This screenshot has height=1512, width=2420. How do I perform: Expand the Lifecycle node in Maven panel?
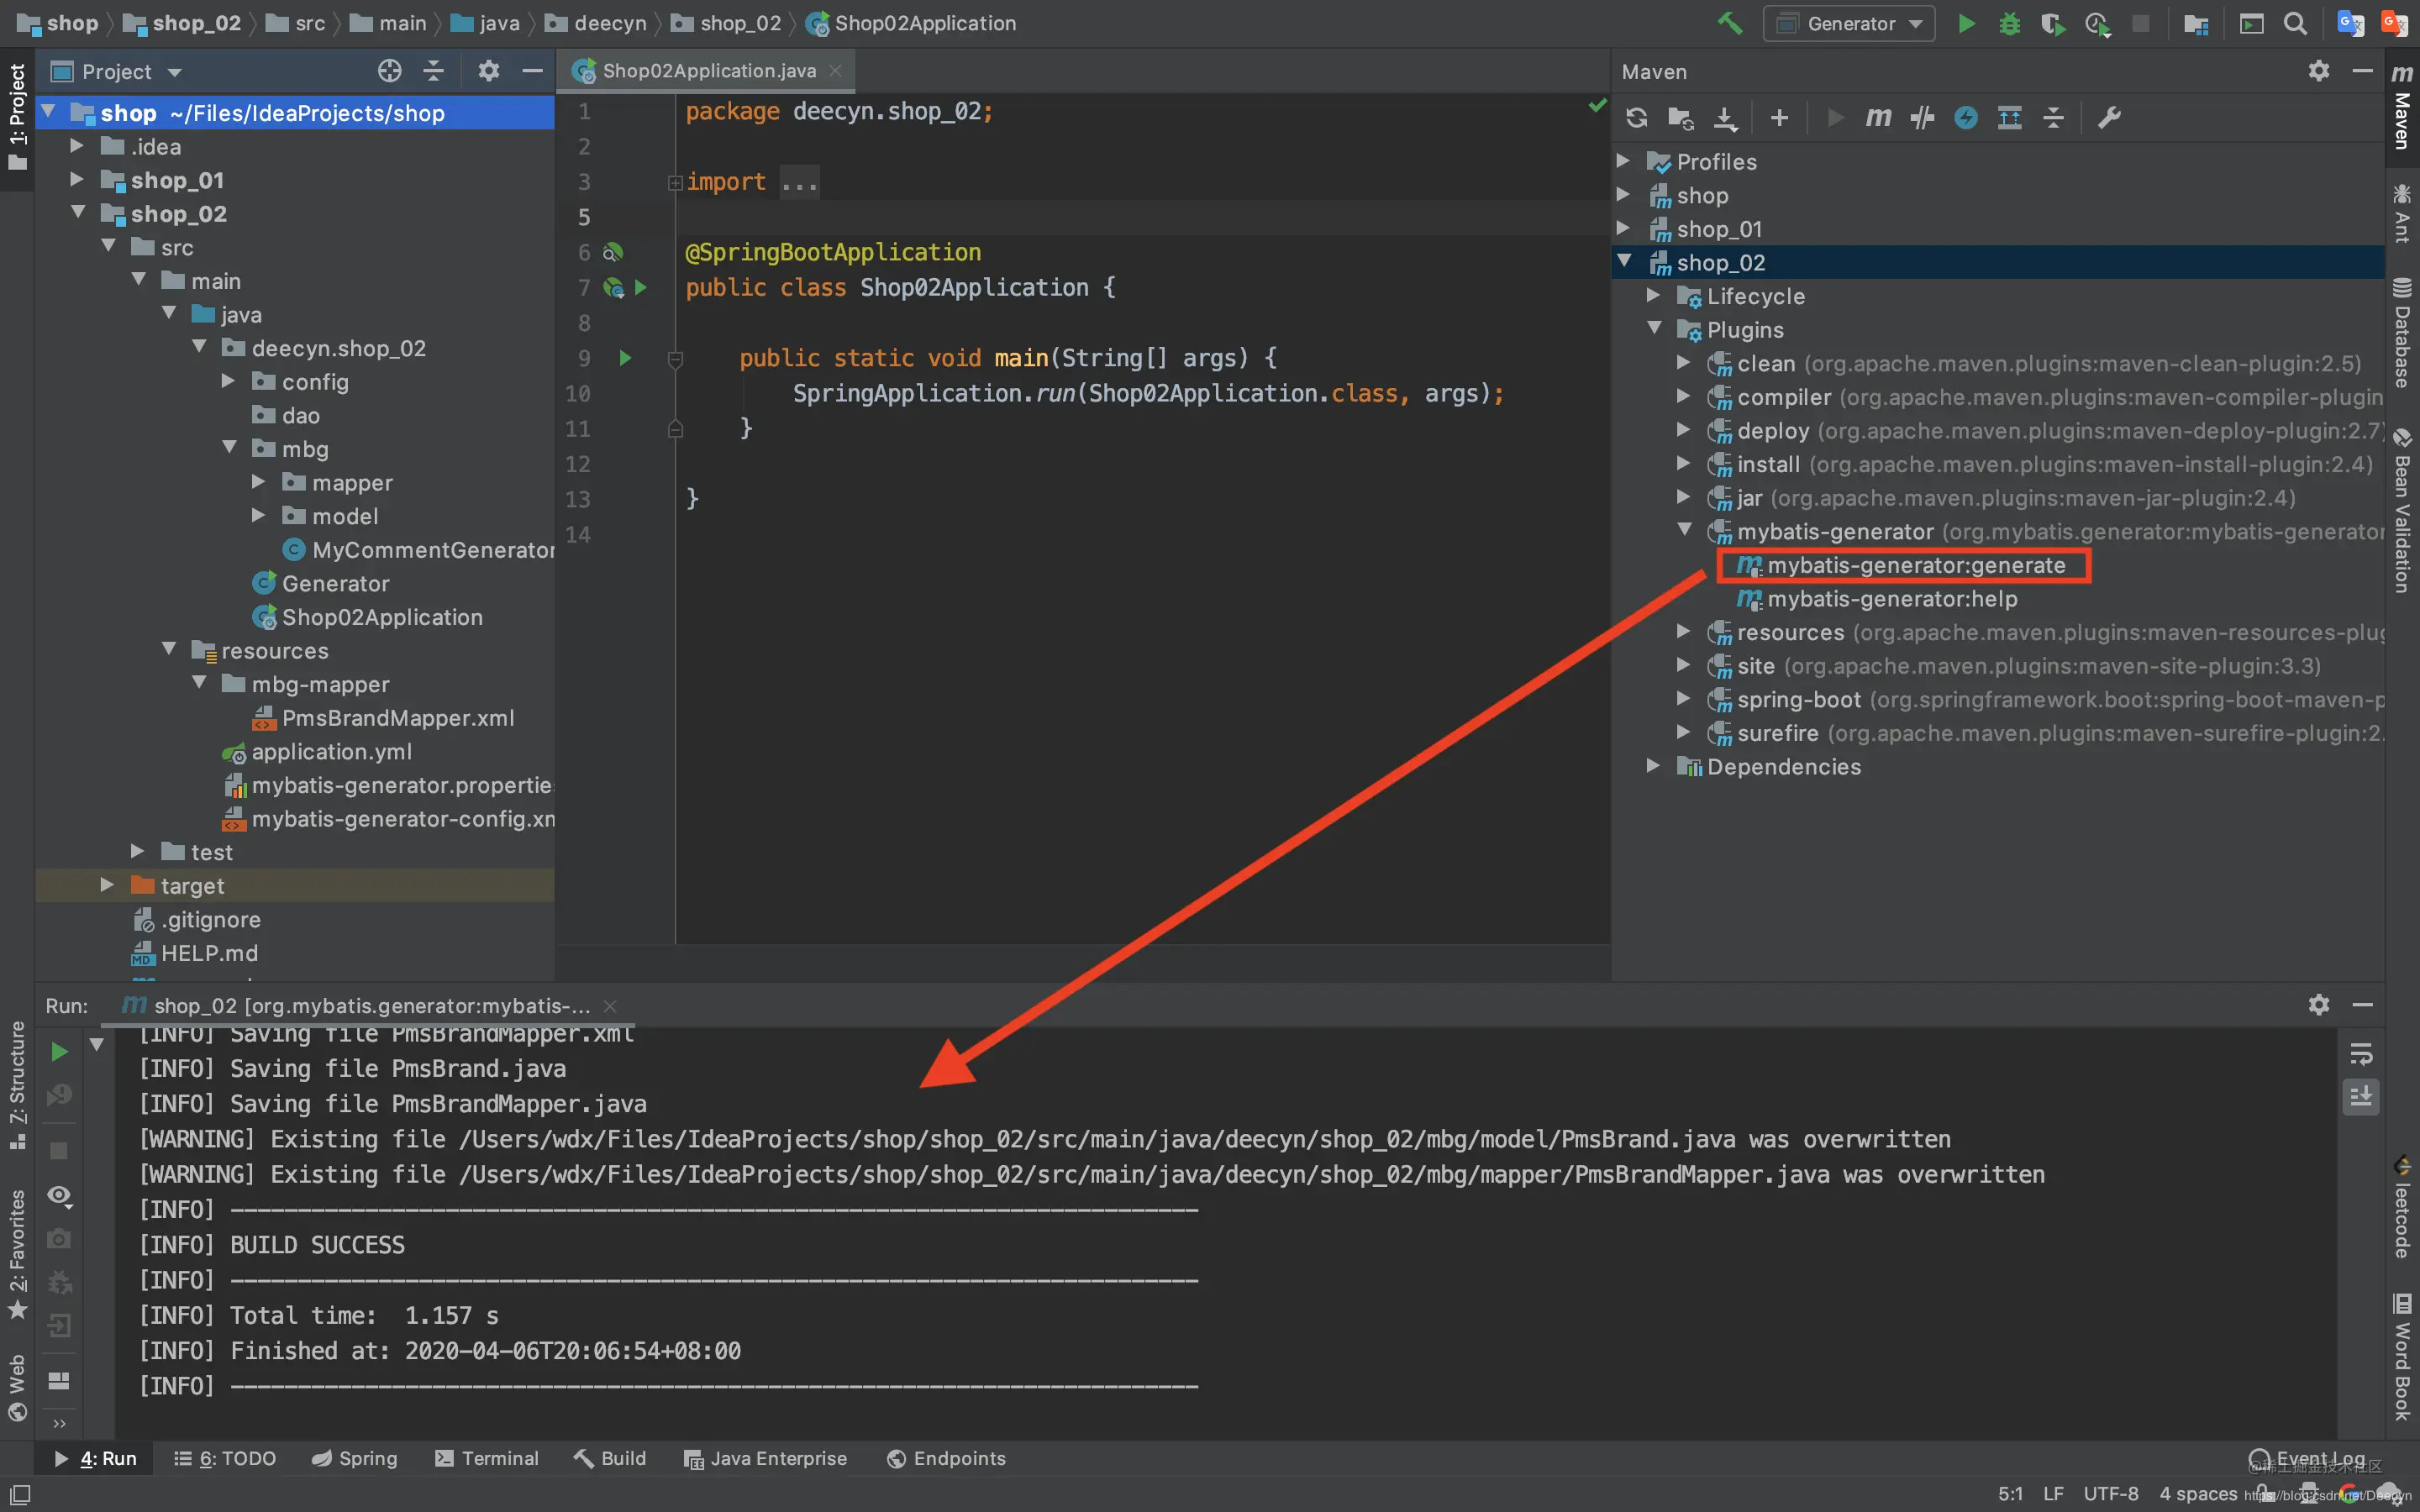(x=1653, y=296)
